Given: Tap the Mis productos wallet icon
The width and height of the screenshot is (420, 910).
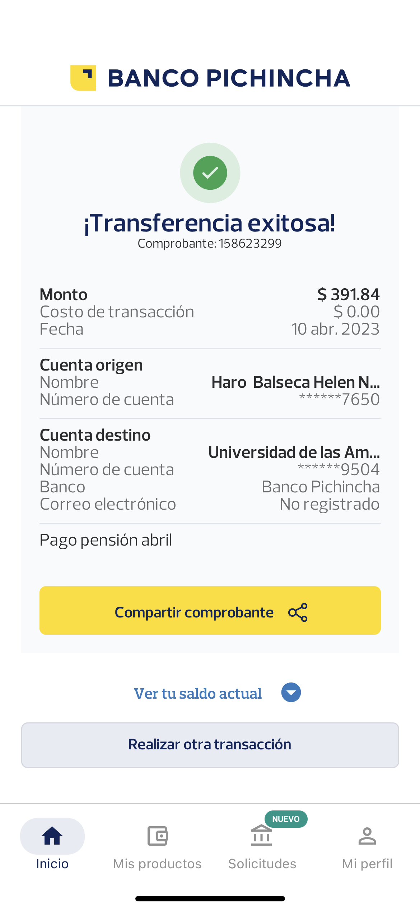Looking at the screenshot, I should tap(157, 836).
